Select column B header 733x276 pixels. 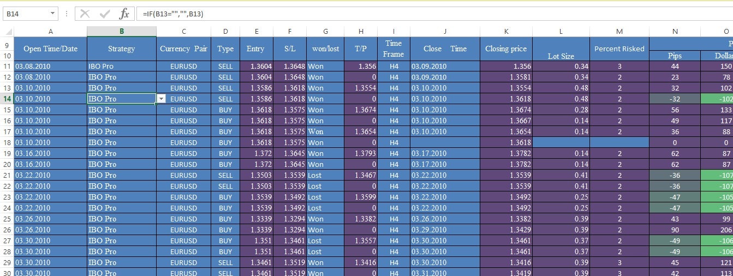pos(122,31)
